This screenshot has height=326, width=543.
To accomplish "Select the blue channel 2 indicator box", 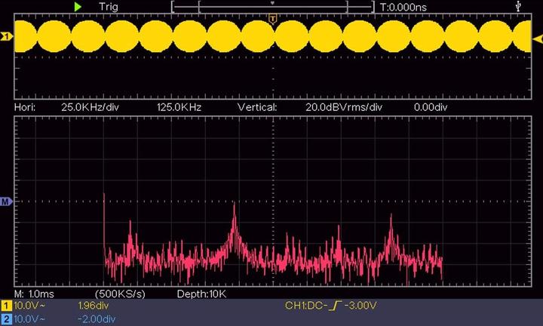I will (x=7, y=319).
